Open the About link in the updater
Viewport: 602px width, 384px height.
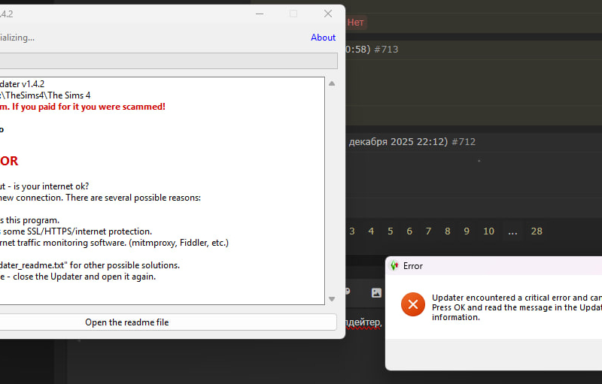tap(323, 38)
